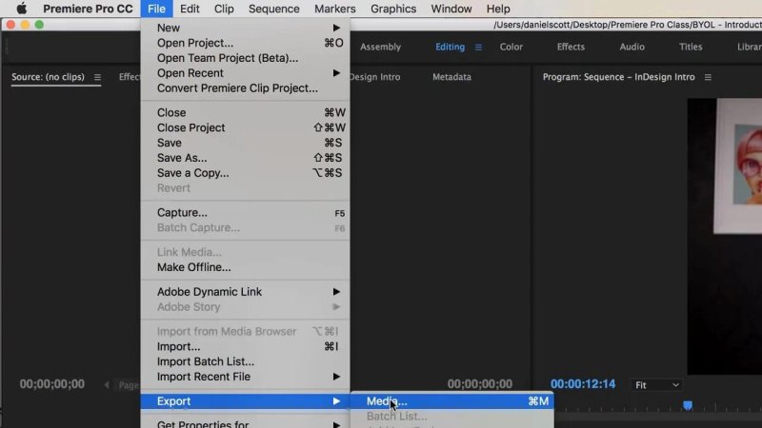Choose Make Offline... menu entry
The height and width of the screenshot is (428, 762).
(x=245, y=267)
